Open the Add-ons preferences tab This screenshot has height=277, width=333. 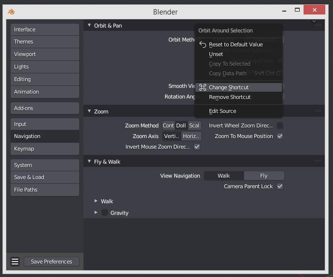[45, 108]
